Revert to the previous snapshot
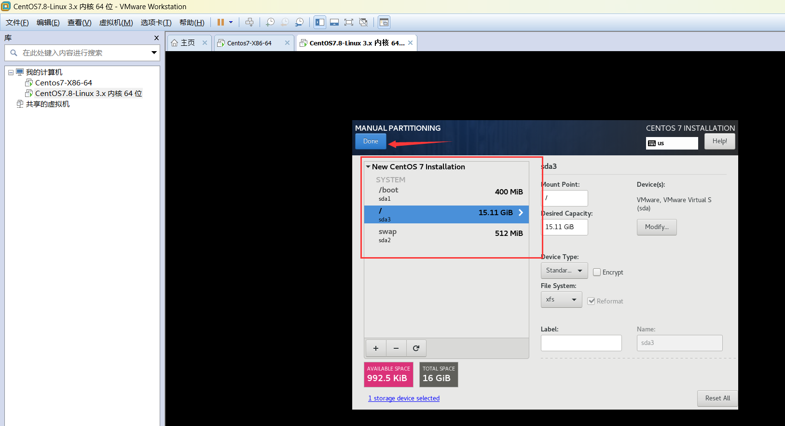This screenshot has height=426, width=785. point(285,22)
